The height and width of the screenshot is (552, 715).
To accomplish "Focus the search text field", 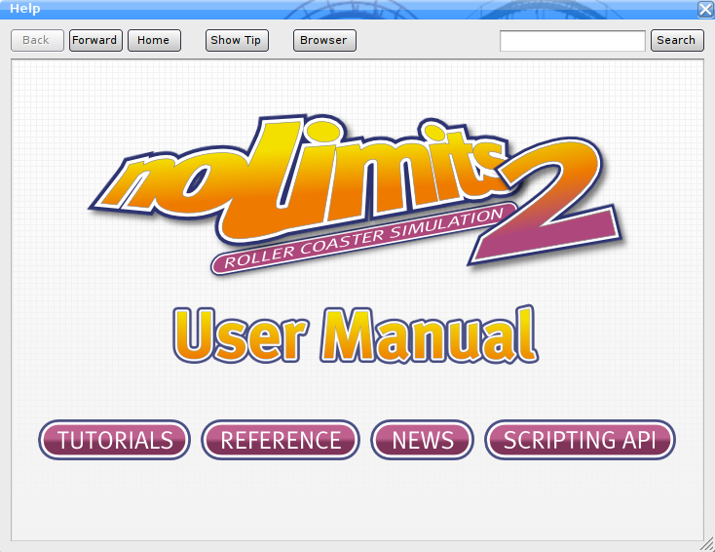I will (572, 41).
